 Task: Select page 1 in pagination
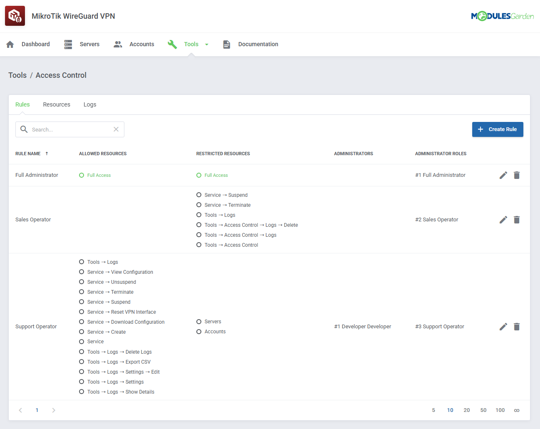pyautogui.click(x=37, y=410)
